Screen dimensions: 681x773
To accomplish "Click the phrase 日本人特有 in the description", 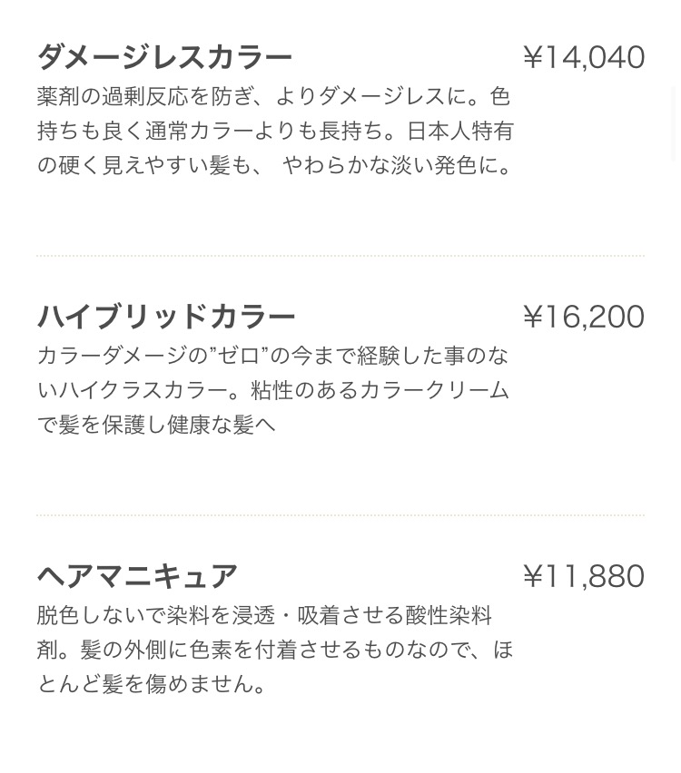I will coord(460,131).
